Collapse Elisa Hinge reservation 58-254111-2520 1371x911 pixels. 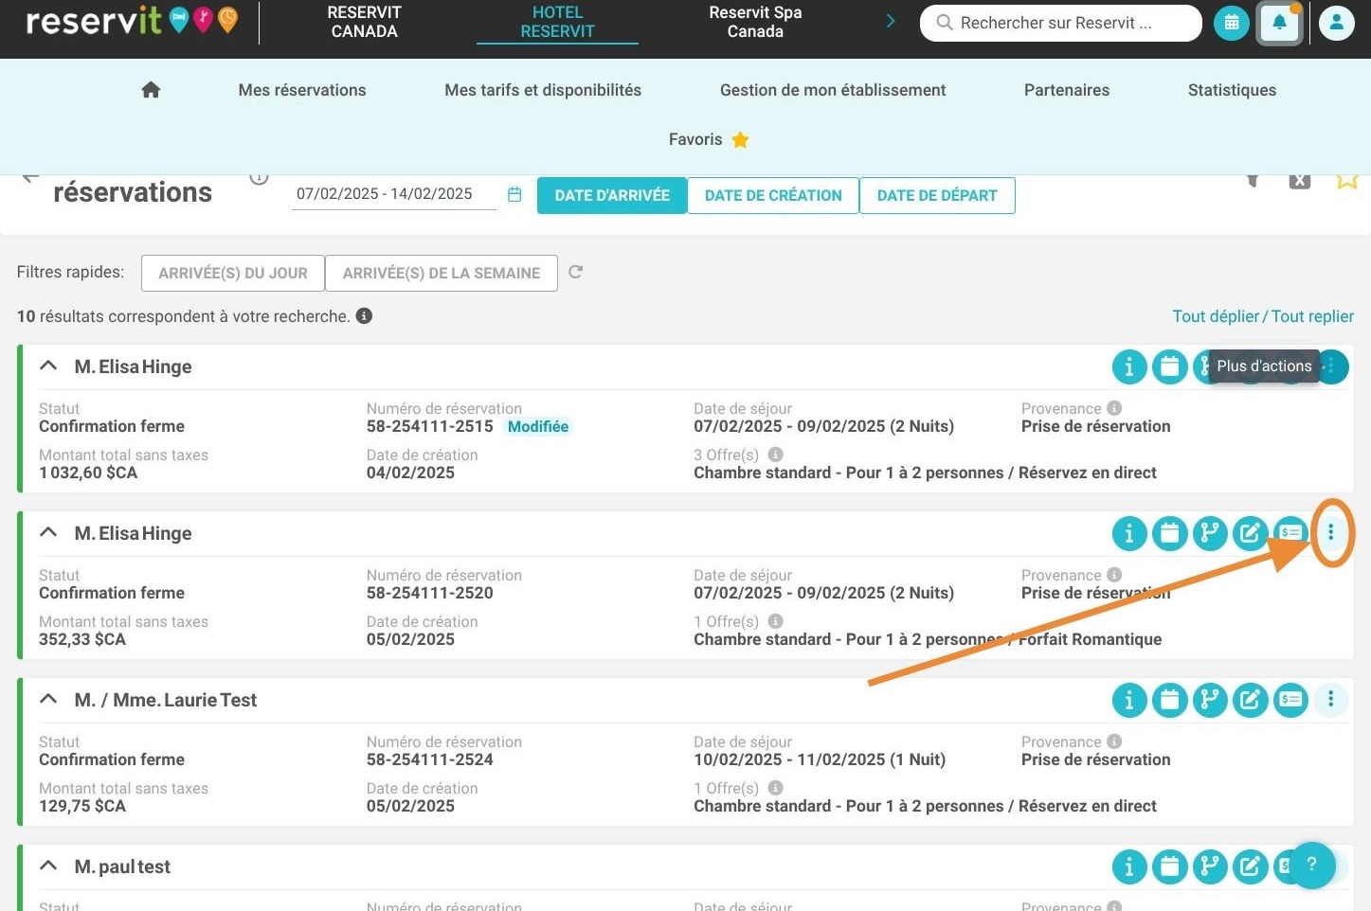coord(48,532)
